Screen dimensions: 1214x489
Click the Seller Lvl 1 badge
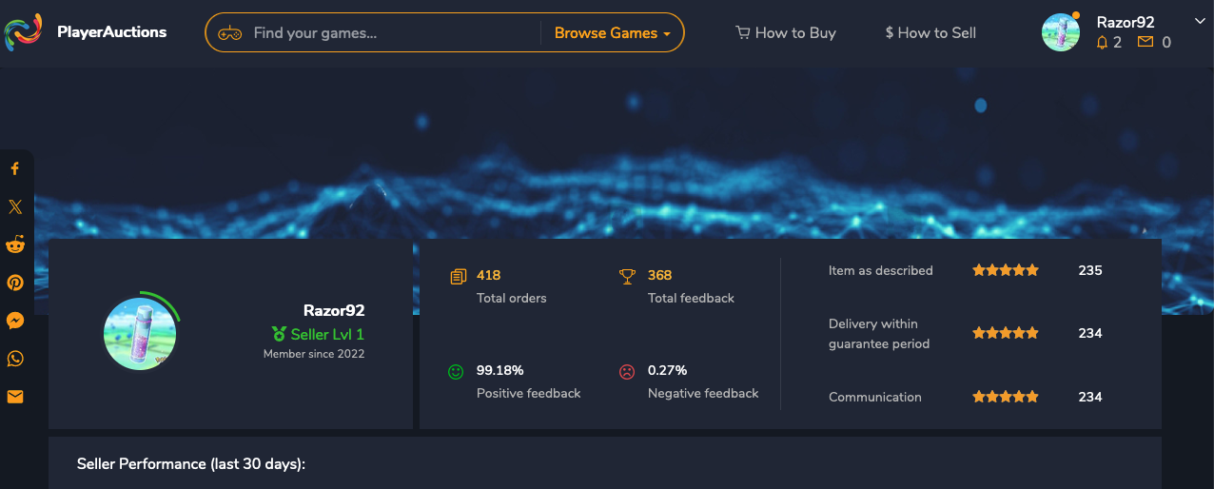coord(318,334)
